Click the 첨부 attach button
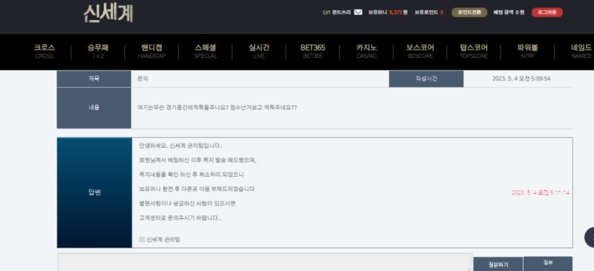The image size is (594, 271). (x=548, y=264)
